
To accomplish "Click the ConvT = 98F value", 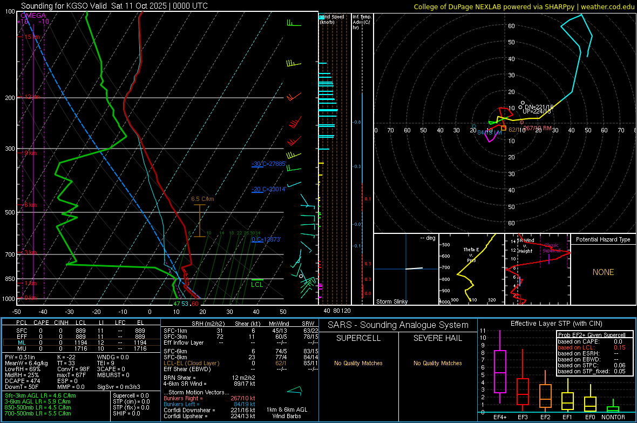I will tap(73, 369).
